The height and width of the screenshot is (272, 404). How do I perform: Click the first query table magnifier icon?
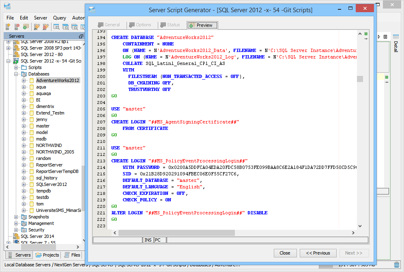[56, 26]
